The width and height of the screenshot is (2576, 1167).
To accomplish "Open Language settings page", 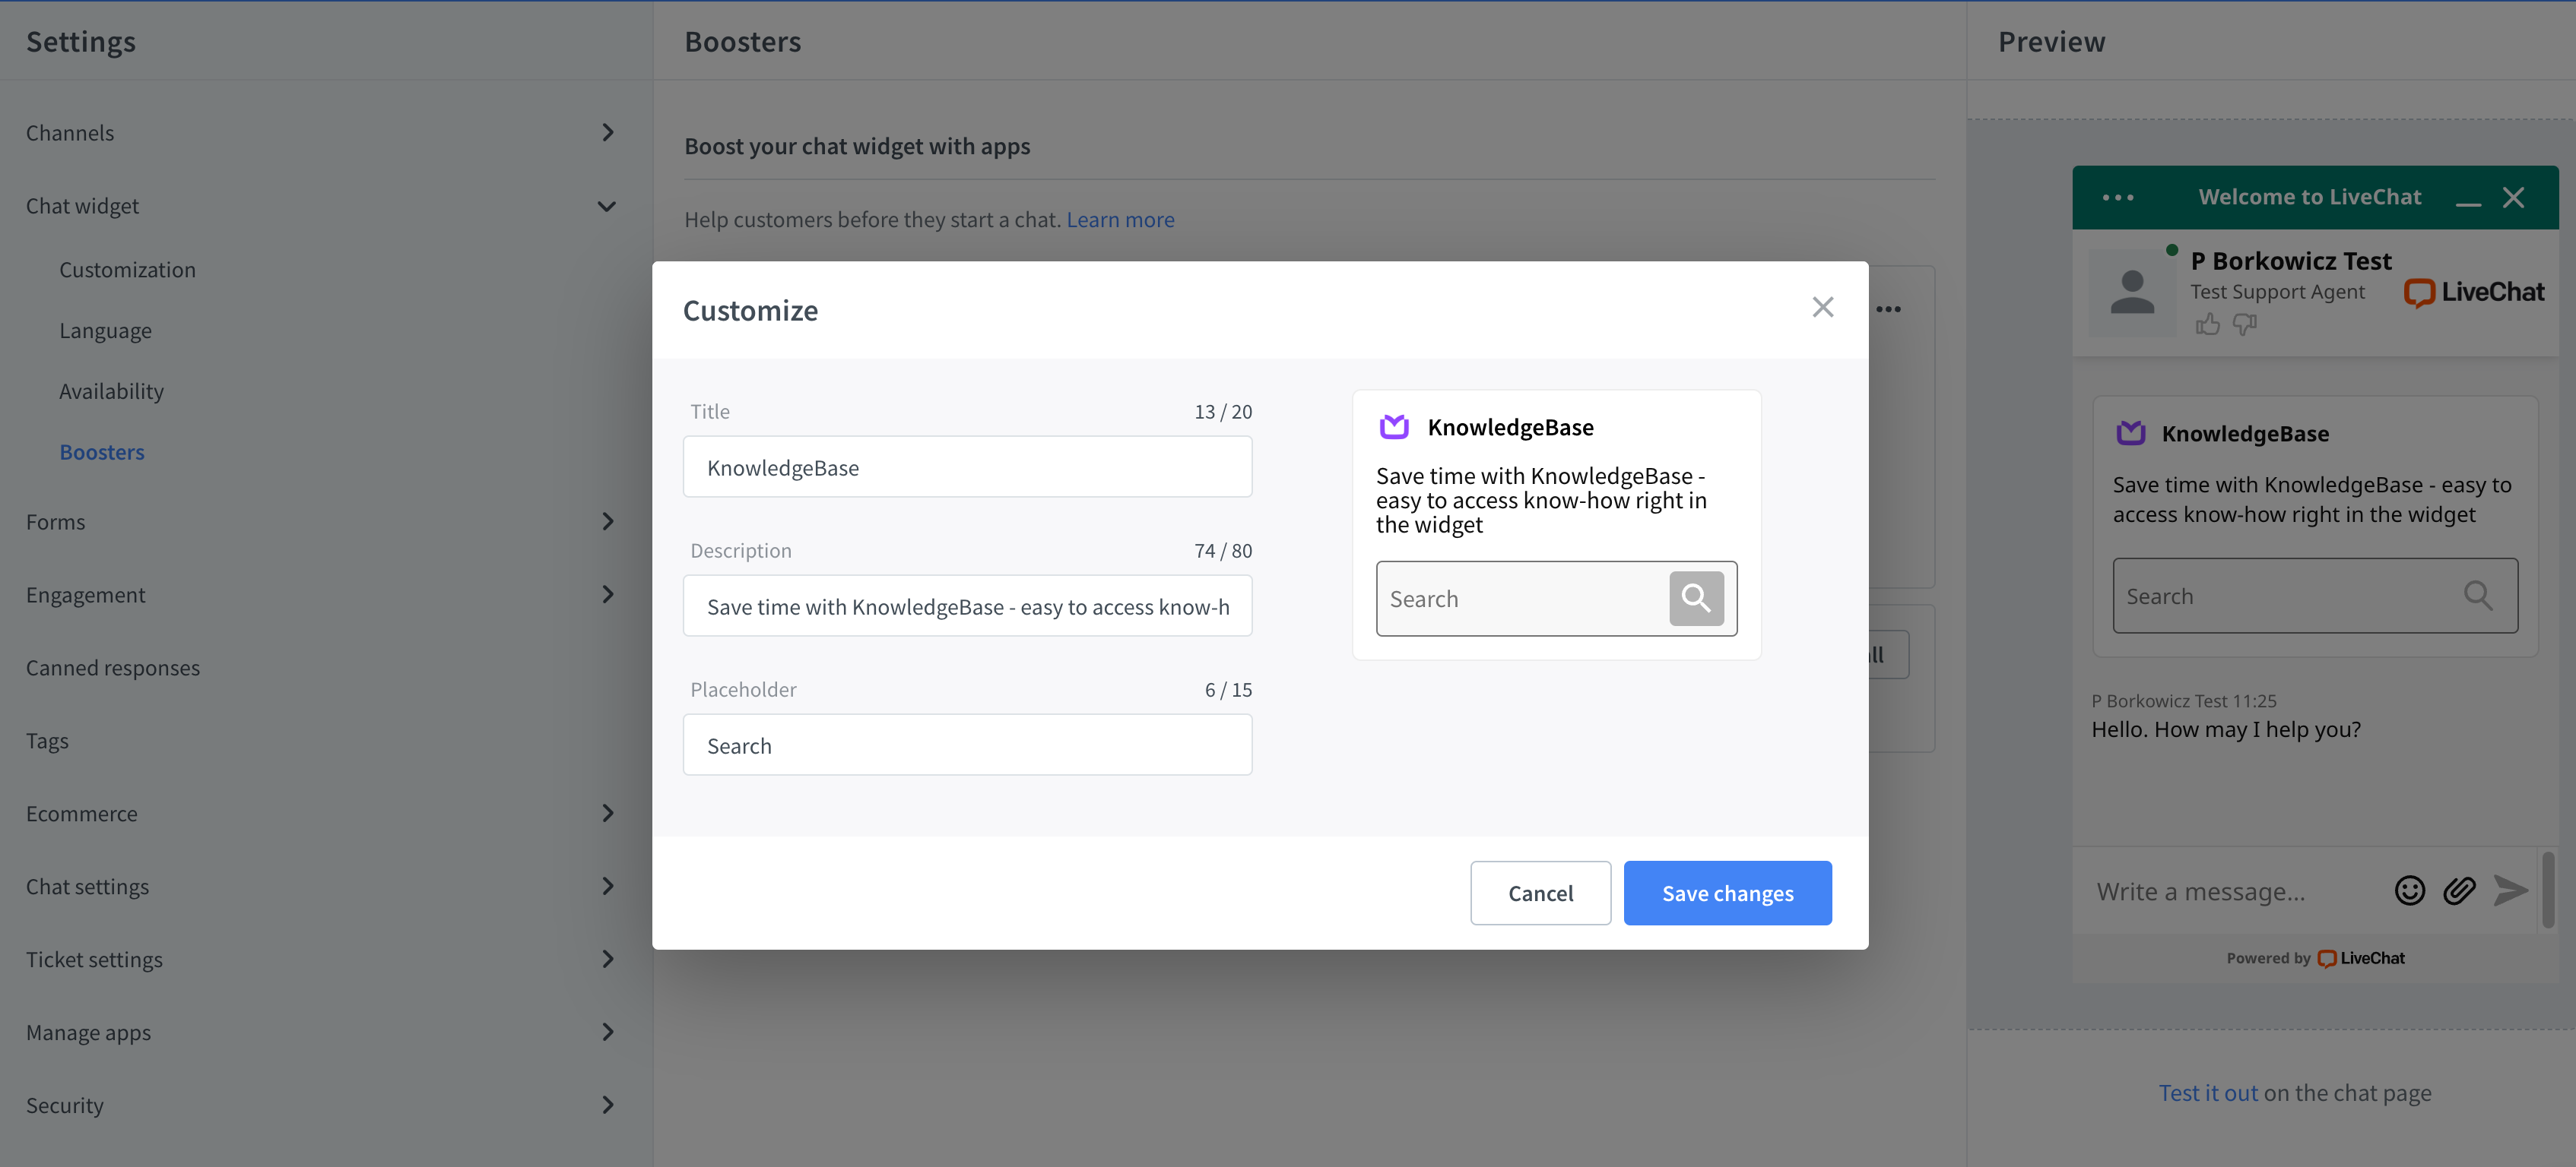I will tap(105, 330).
